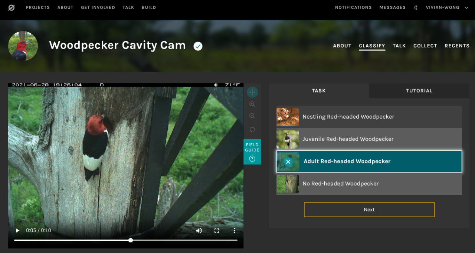Open Notifications page
Image resolution: width=475 pixels, height=253 pixels.
click(353, 7)
